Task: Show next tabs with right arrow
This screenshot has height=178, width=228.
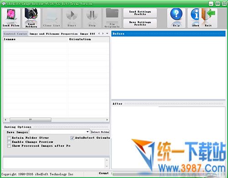Action: coord(103,34)
